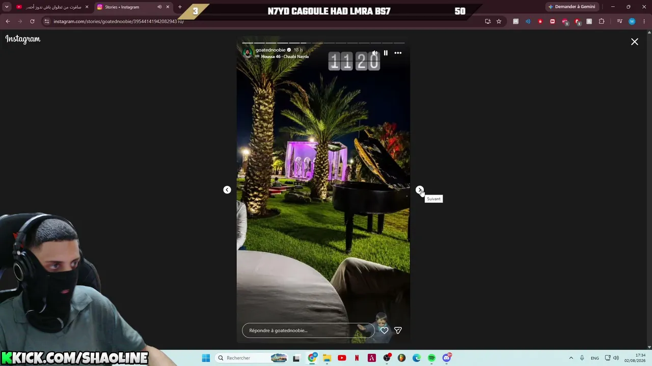Navigate back in the browser
The image size is (652, 366).
pos(8,21)
